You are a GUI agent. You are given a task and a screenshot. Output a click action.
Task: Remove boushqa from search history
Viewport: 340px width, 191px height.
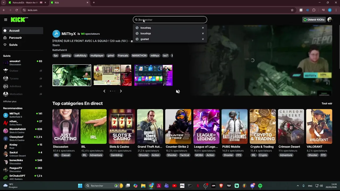click(x=203, y=33)
